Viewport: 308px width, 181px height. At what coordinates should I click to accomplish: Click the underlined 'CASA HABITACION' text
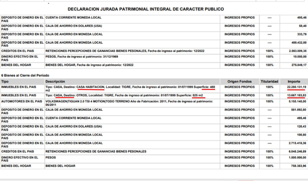coord(90,87)
